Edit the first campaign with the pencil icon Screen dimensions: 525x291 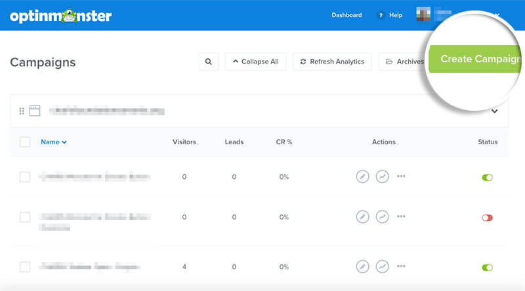pos(362,176)
